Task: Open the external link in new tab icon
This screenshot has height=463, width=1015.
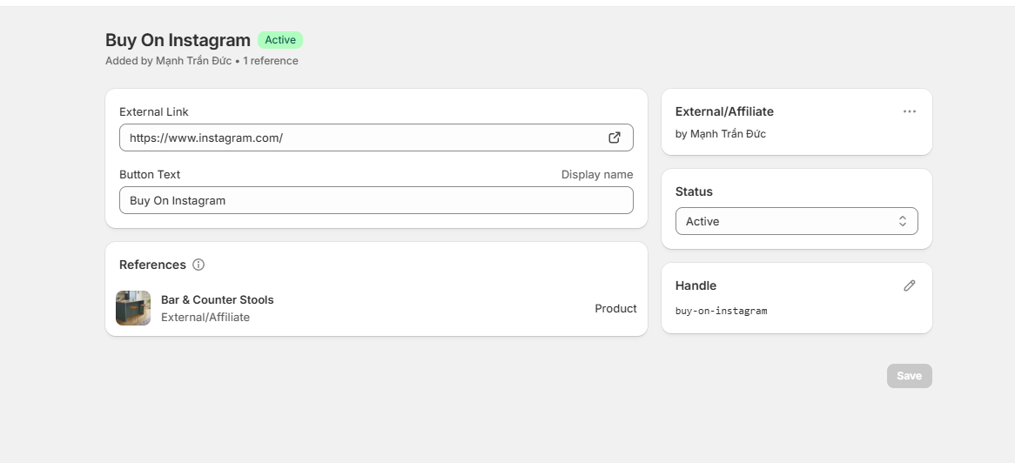Action: point(615,138)
